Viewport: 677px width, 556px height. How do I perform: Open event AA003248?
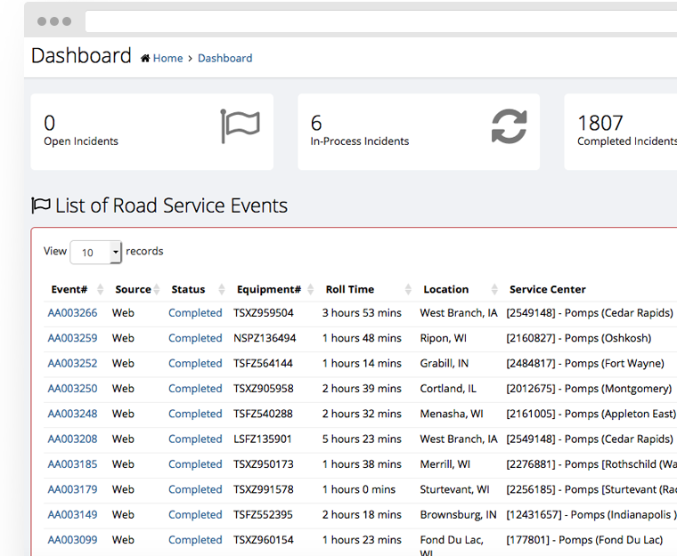pyautogui.click(x=72, y=414)
